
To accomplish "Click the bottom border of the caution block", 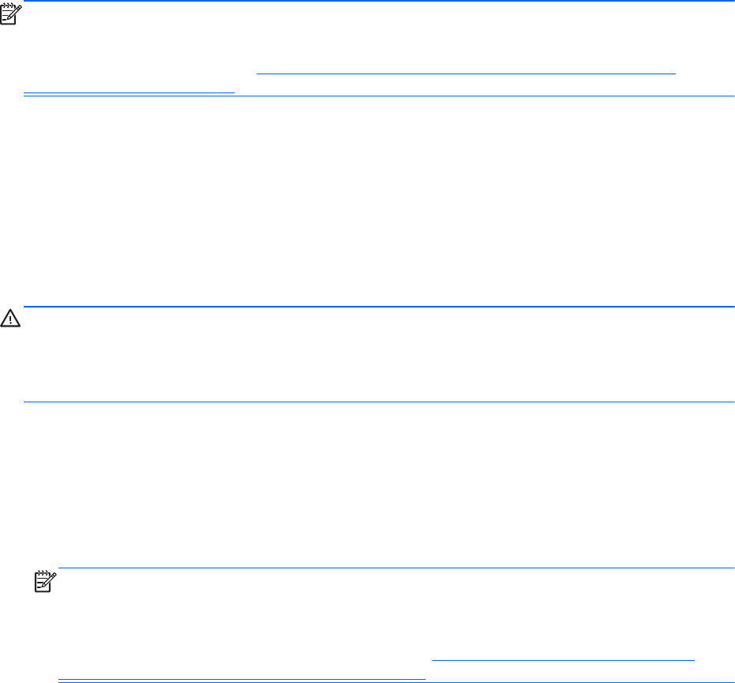I will [379, 402].
